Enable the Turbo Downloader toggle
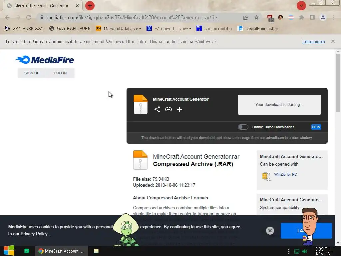 (243, 127)
